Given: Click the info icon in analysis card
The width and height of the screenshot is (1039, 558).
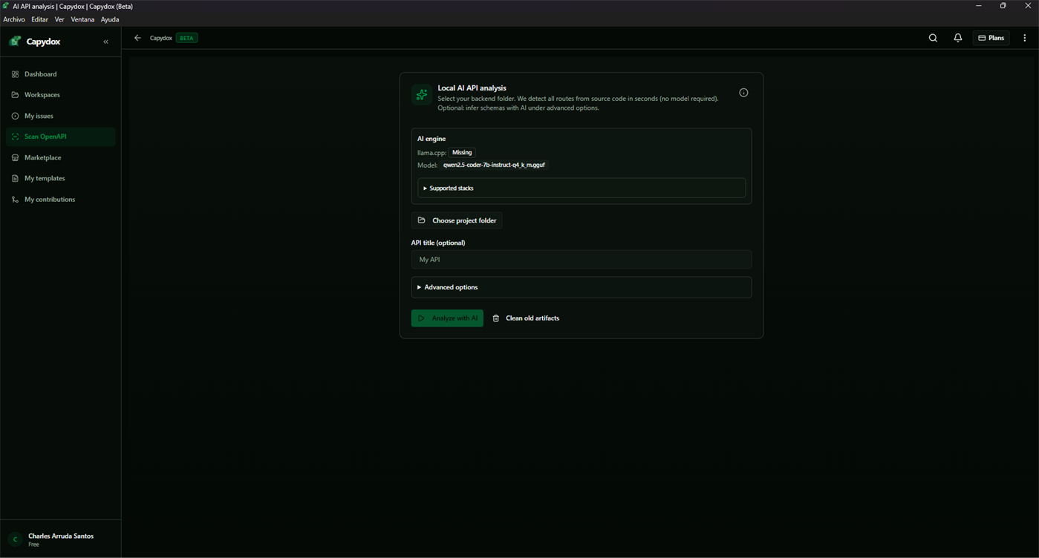Looking at the screenshot, I should [x=743, y=93].
